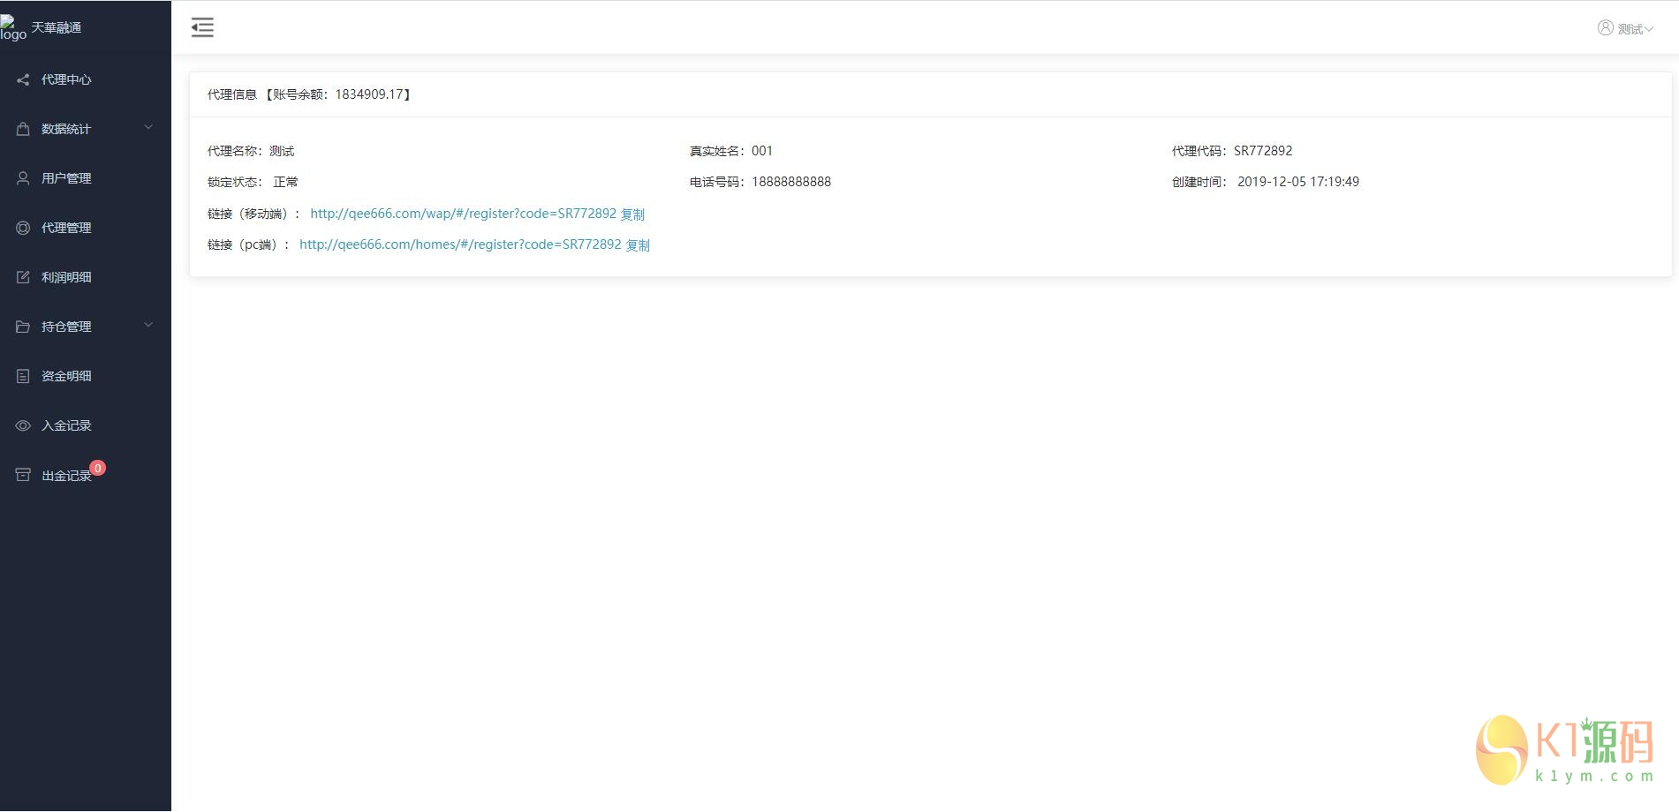Click the user avatar icon in header
The height and width of the screenshot is (812, 1679).
pos(1605,28)
